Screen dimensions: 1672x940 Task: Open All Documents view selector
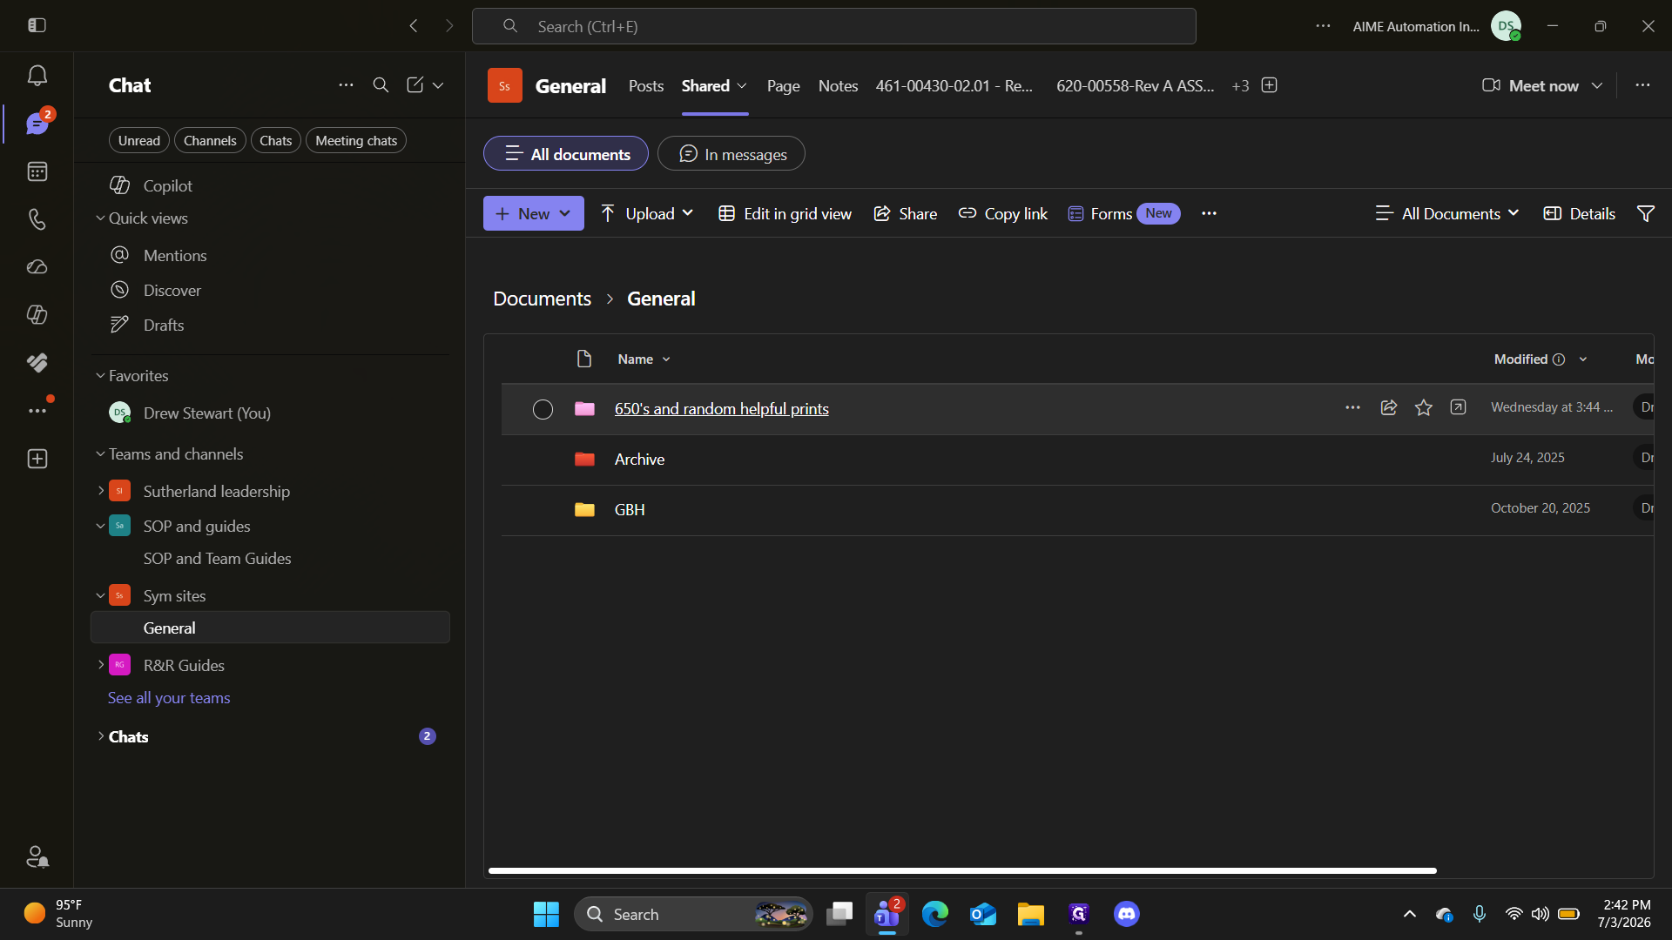tap(1446, 213)
